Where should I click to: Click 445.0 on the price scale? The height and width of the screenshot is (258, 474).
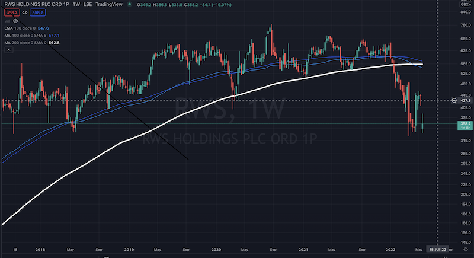pos(466,95)
